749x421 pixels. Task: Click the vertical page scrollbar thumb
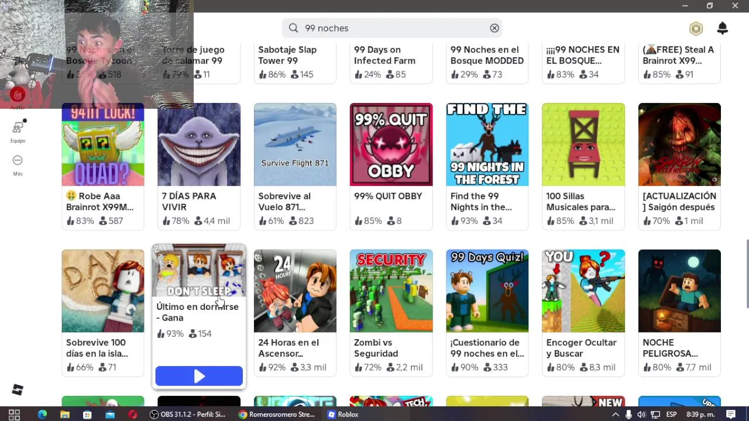[x=747, y=272]
